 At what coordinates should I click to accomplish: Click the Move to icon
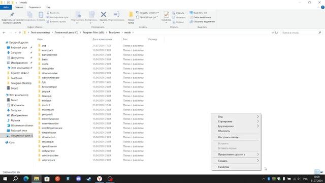78,15
